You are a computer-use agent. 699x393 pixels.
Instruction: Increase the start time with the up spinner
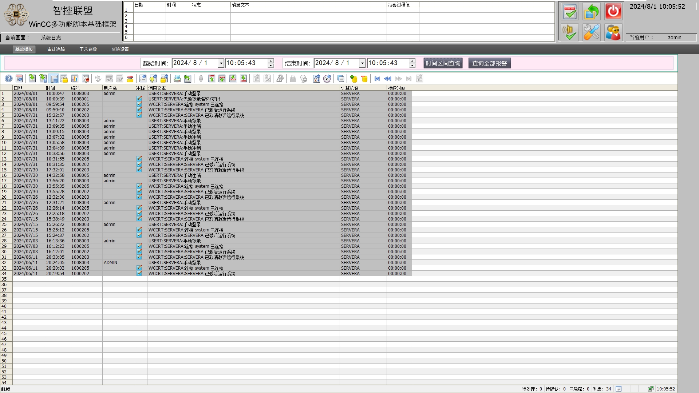(x=270, y=61)
